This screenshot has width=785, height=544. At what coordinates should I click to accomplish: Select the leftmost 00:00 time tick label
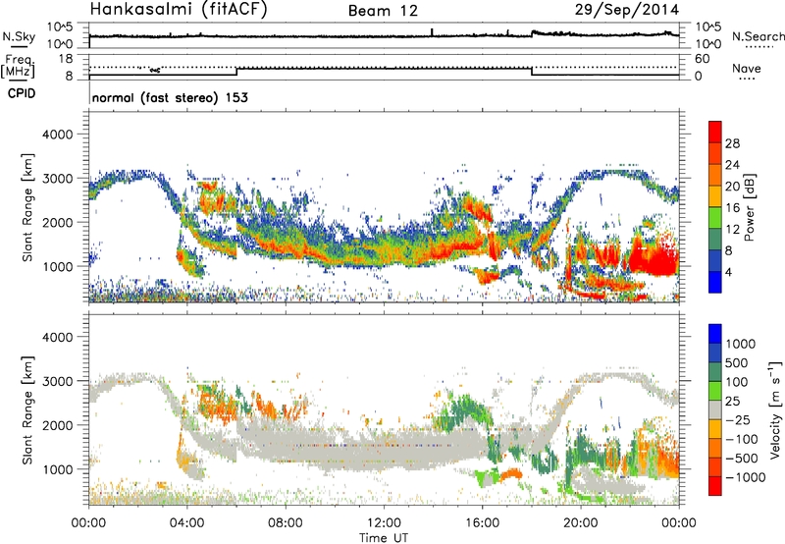coord(89,523)
